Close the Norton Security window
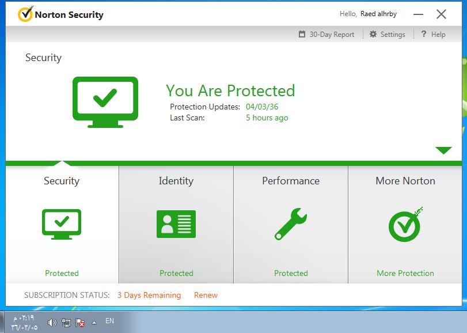467x333 pixels. (442, 14)
